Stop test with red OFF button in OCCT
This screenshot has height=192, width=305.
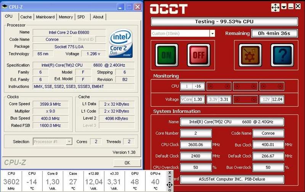coord(199,55)
